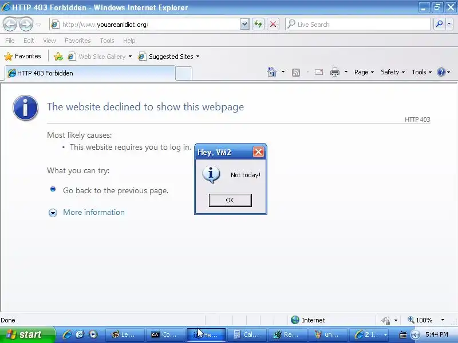Select the HTTP 403 Forbidden tab
This screenshot has height=343, width=458.
click(x=90, y=73)
